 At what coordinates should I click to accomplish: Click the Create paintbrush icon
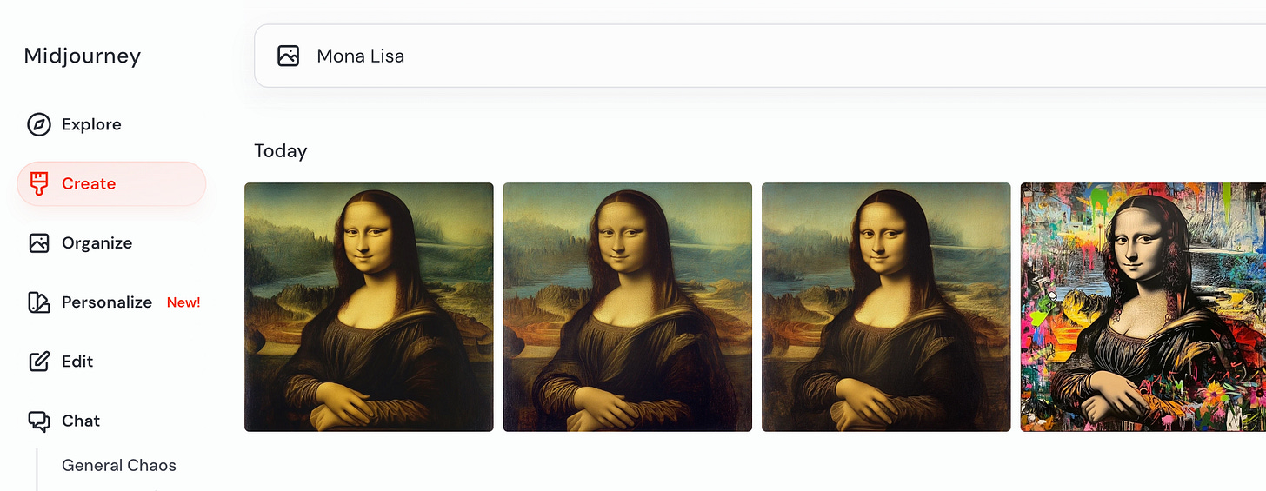coord(39,183)
